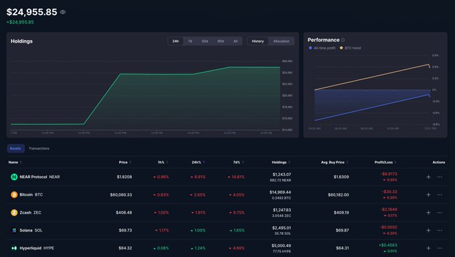The width and height of the screenshot is (455, 257).
Task: Switch chart to History view
Action: (x=258, y=41)
